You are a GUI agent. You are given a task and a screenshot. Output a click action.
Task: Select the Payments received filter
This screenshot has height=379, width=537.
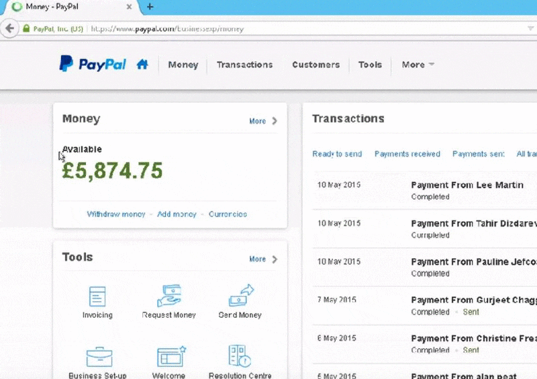[x=407, y=154]
